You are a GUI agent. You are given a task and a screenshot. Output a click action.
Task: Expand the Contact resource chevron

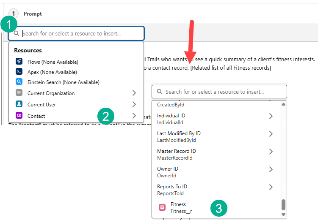pos(134,116)
